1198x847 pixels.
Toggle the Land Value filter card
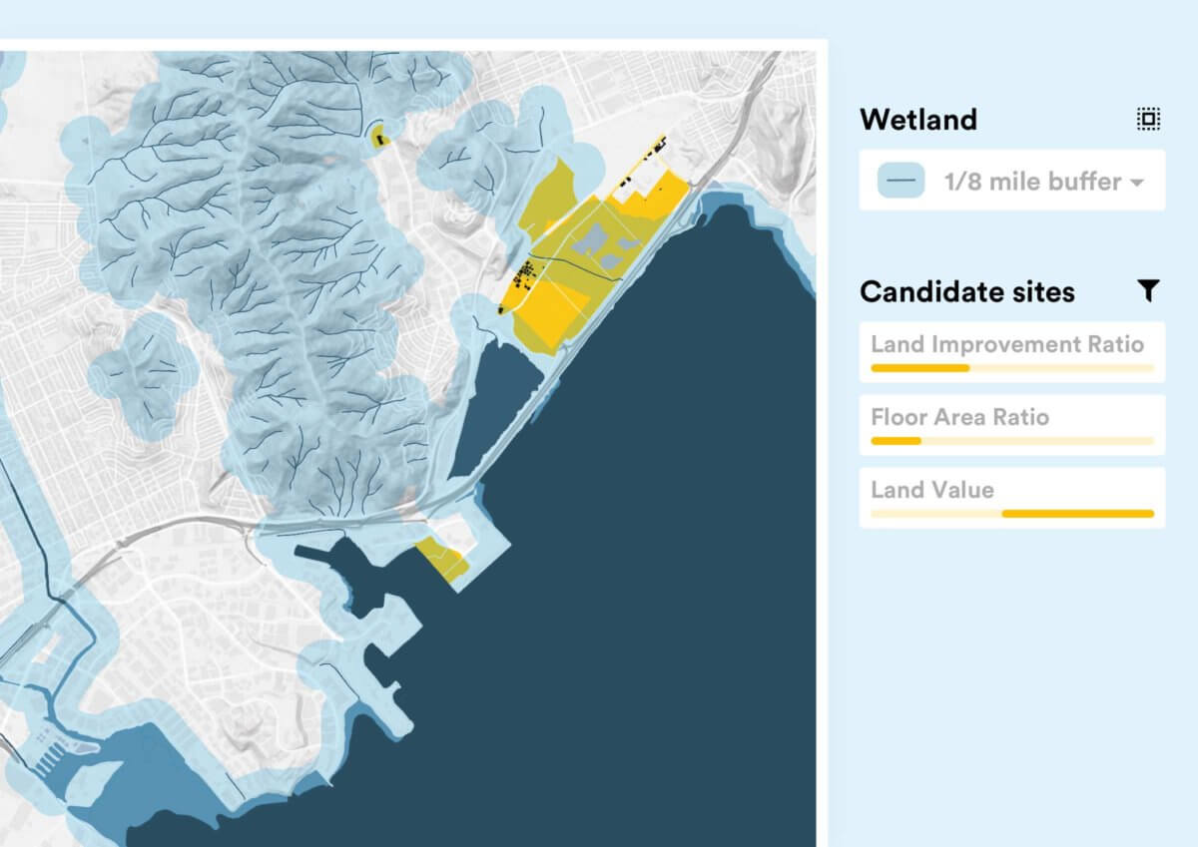pyautogui.click(x=1011, y=498)
